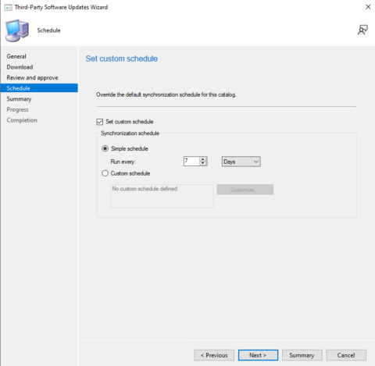Cancel the wizard
Image resolution: width=375 pixels, height=366 pixels.
coord(346,355)
